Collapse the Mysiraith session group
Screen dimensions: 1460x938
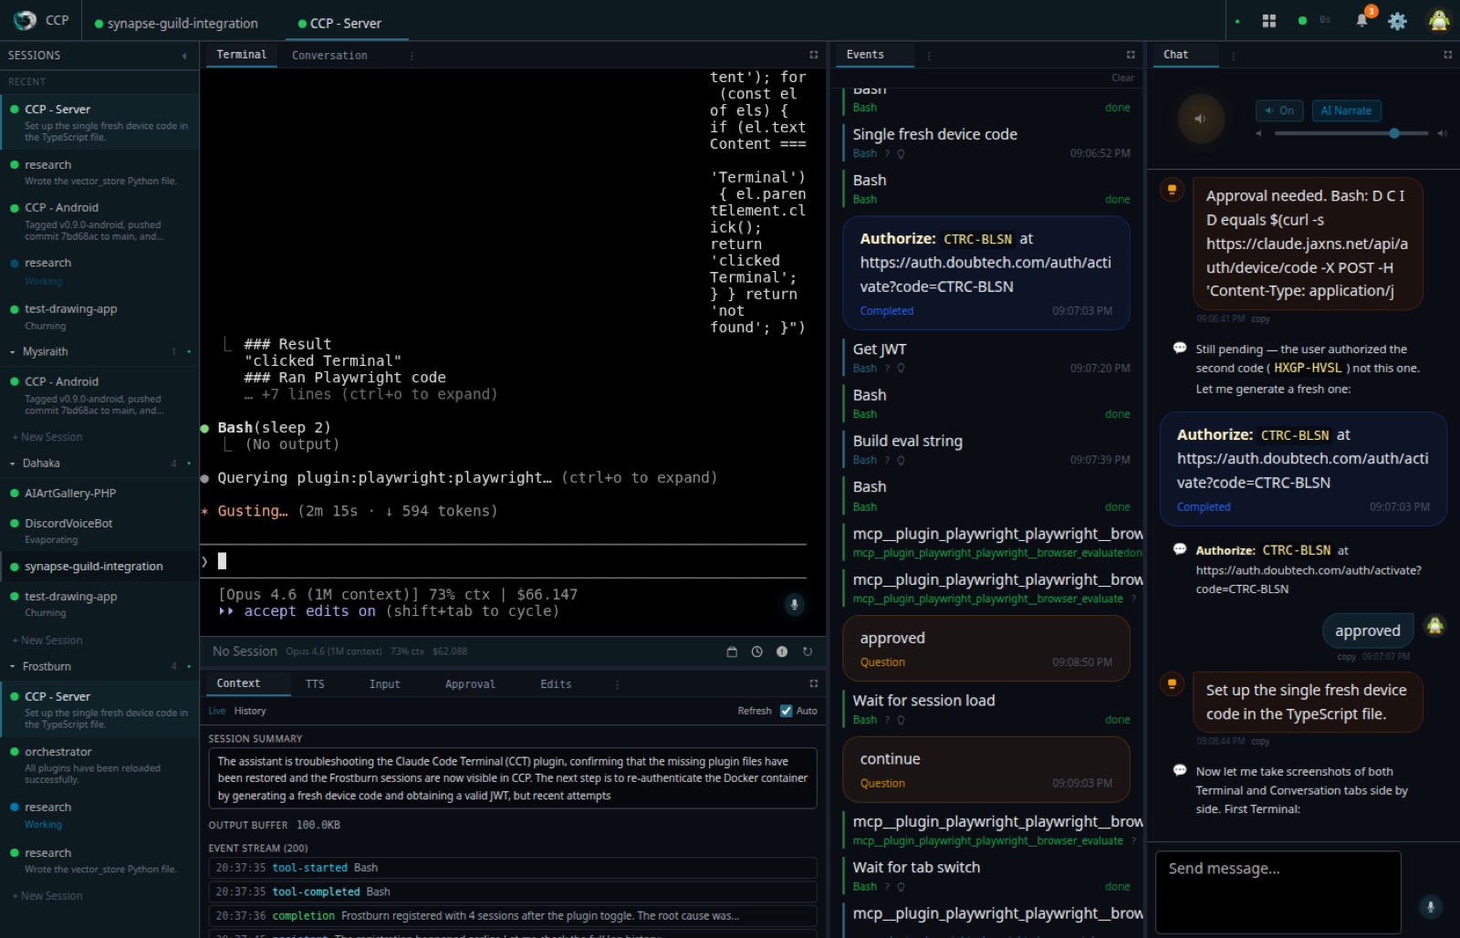tap(12, 352)
